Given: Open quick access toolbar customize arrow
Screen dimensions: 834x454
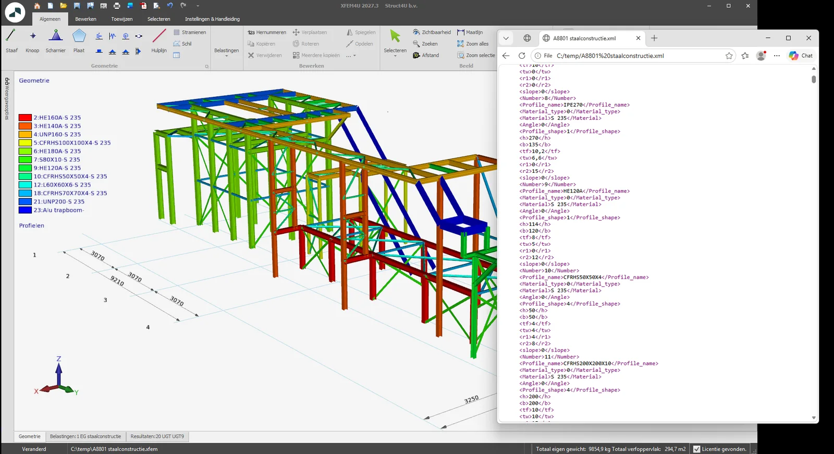Looking at the screenshot, I should (x=198, y=6).
